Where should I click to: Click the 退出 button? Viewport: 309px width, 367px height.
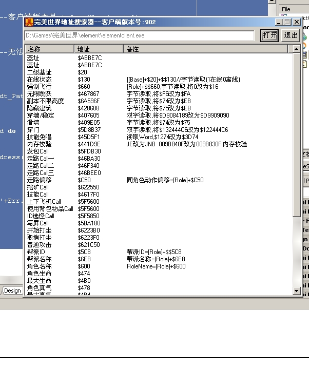point(291,35)
